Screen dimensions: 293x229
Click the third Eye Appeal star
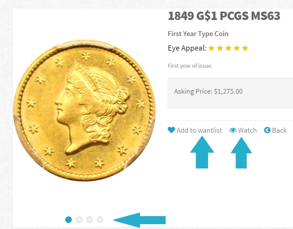point(228,48)
